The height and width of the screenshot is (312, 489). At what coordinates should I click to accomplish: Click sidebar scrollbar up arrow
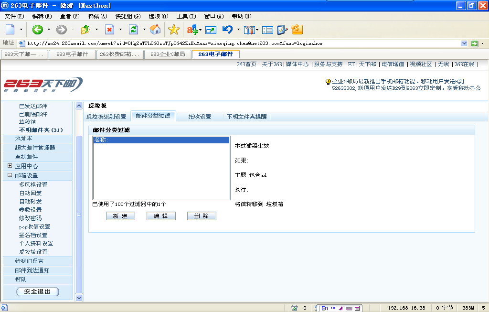tap(79, 106)
